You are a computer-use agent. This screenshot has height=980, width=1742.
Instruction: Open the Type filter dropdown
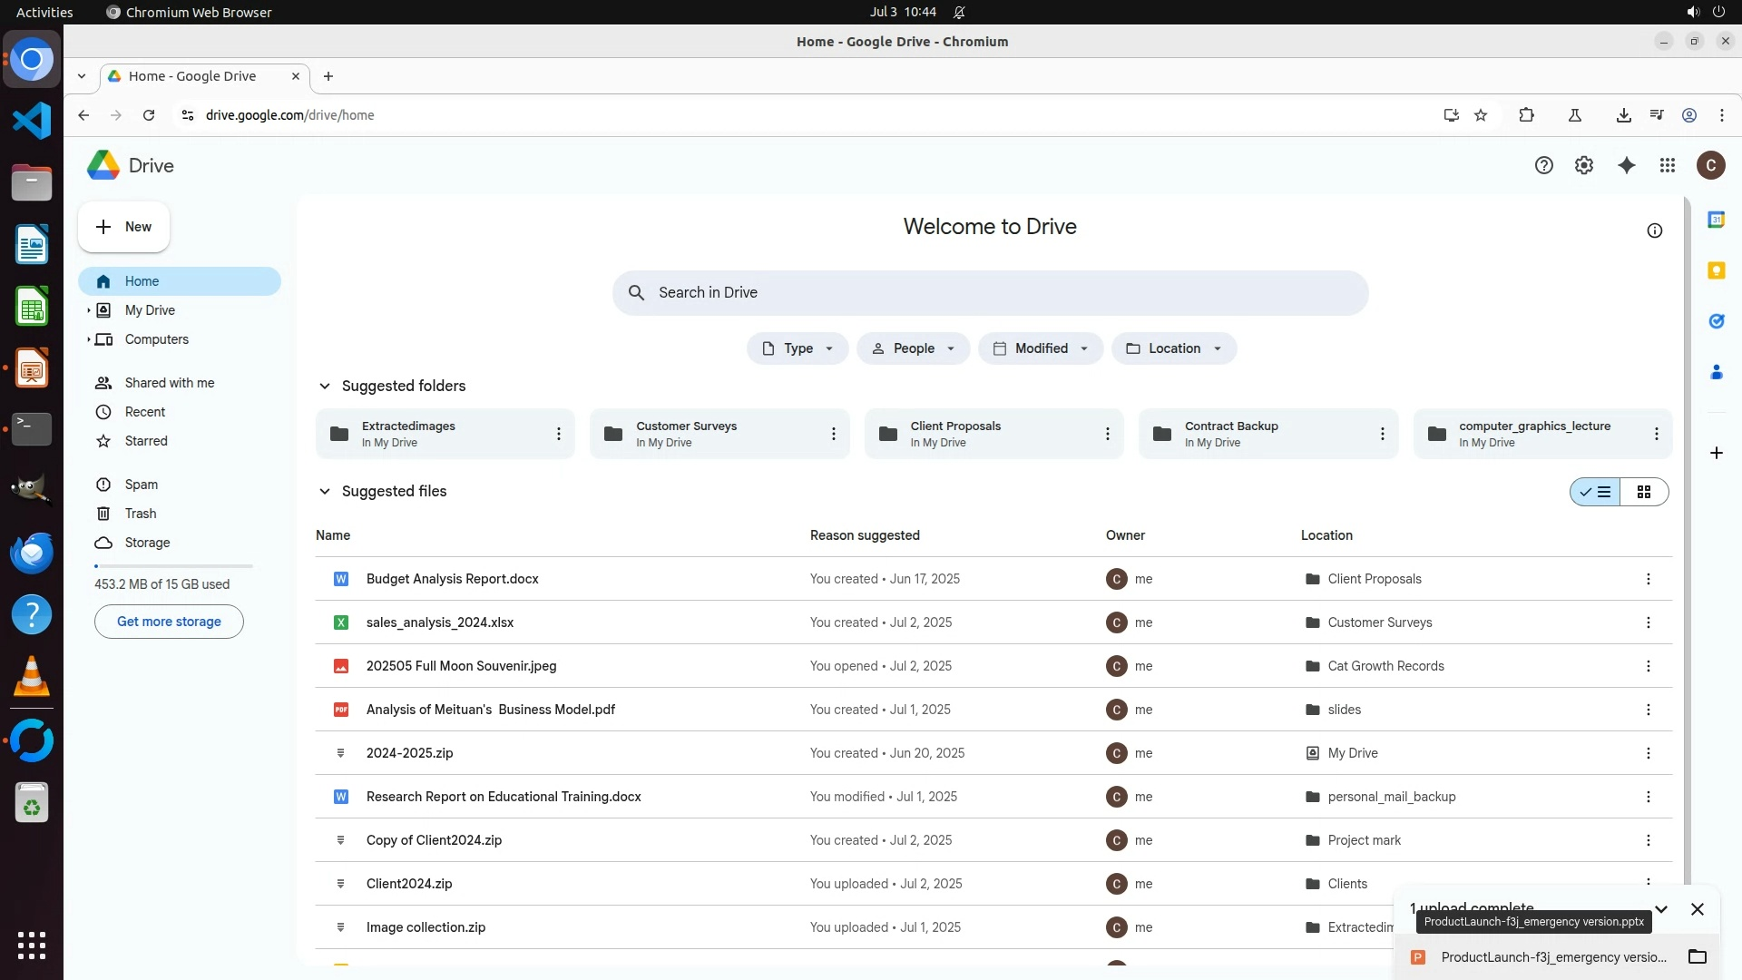797,348
